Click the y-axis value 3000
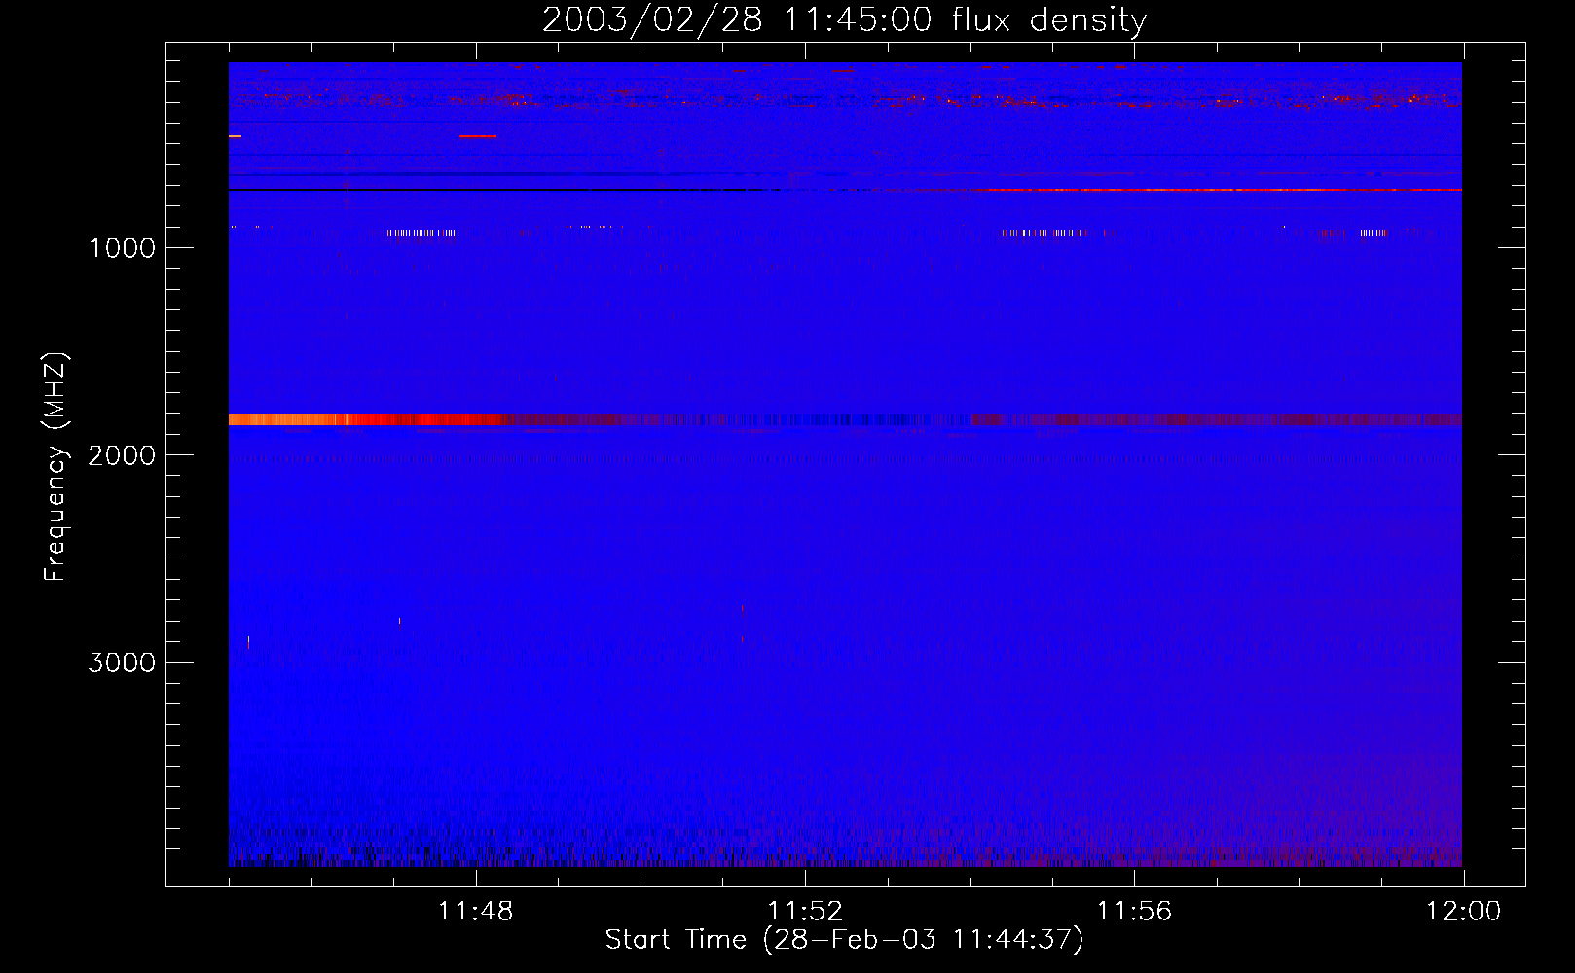 [122, 663]
